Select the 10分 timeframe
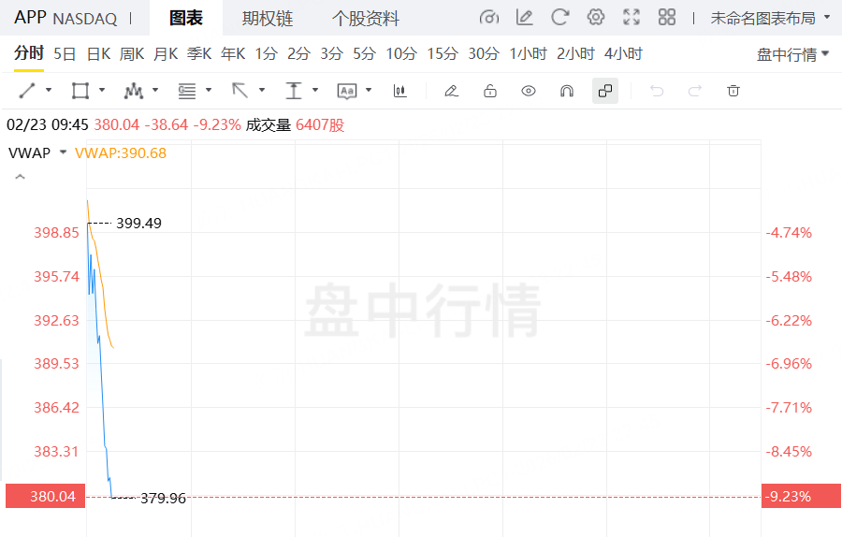The image size is (842, 537). [x=401, y=53]
